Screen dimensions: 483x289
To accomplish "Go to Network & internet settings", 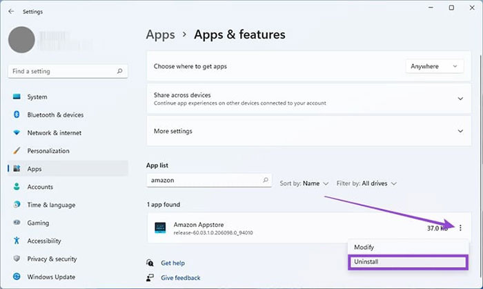I will tap(54, 133).
